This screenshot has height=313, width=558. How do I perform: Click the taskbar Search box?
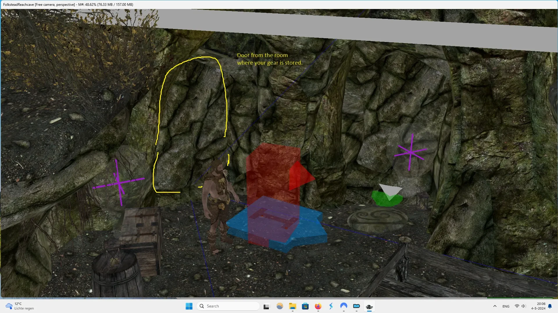coord(228,306)
